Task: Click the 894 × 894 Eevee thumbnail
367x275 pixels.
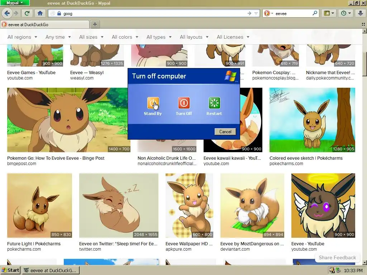Action: (x=252, y=206)
